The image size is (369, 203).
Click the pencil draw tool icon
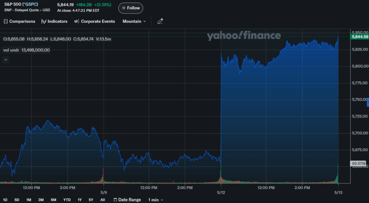(x=160, y=21)
